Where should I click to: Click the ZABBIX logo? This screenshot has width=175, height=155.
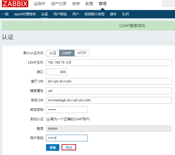click(x=15, y=4)
